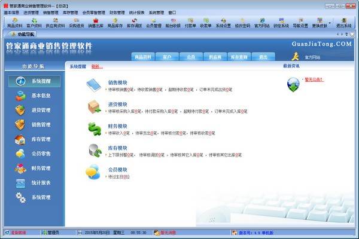Click the 暂无消息 status bar message
359x239 pixels.
tap(165, 232)
